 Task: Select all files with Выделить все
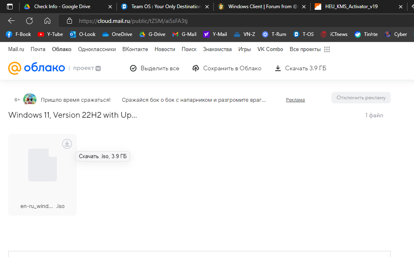154,68
